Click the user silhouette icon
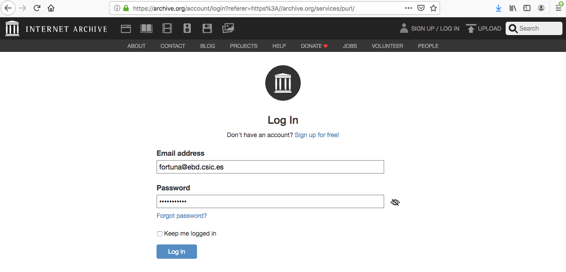This screenshot has width=566, height=272. pyautogui.click(x=404, y=28)
